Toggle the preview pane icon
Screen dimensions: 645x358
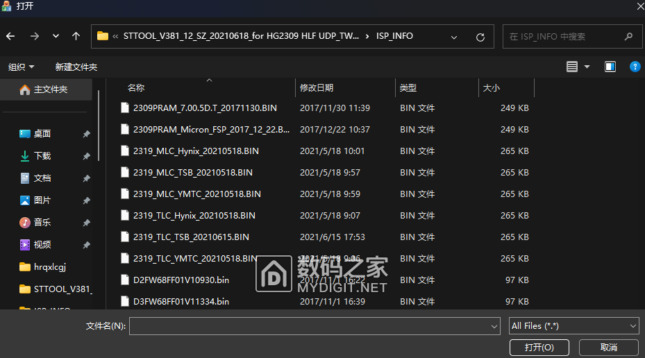coord(610,67)
